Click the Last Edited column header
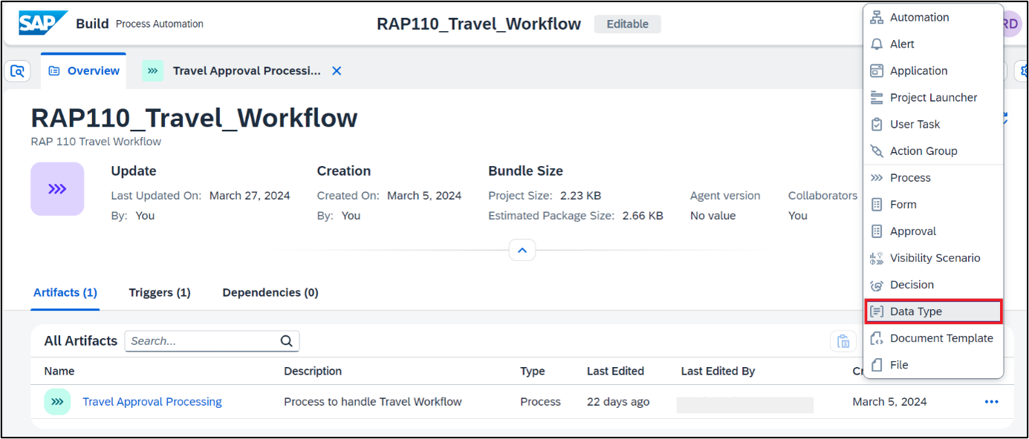1029x439 pixels. [615, 372]
